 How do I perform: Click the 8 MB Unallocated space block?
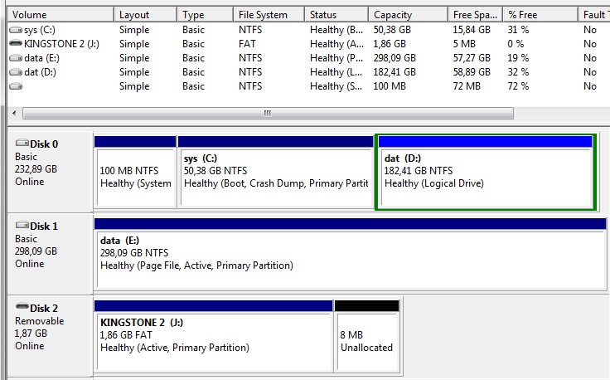point(367,336)
